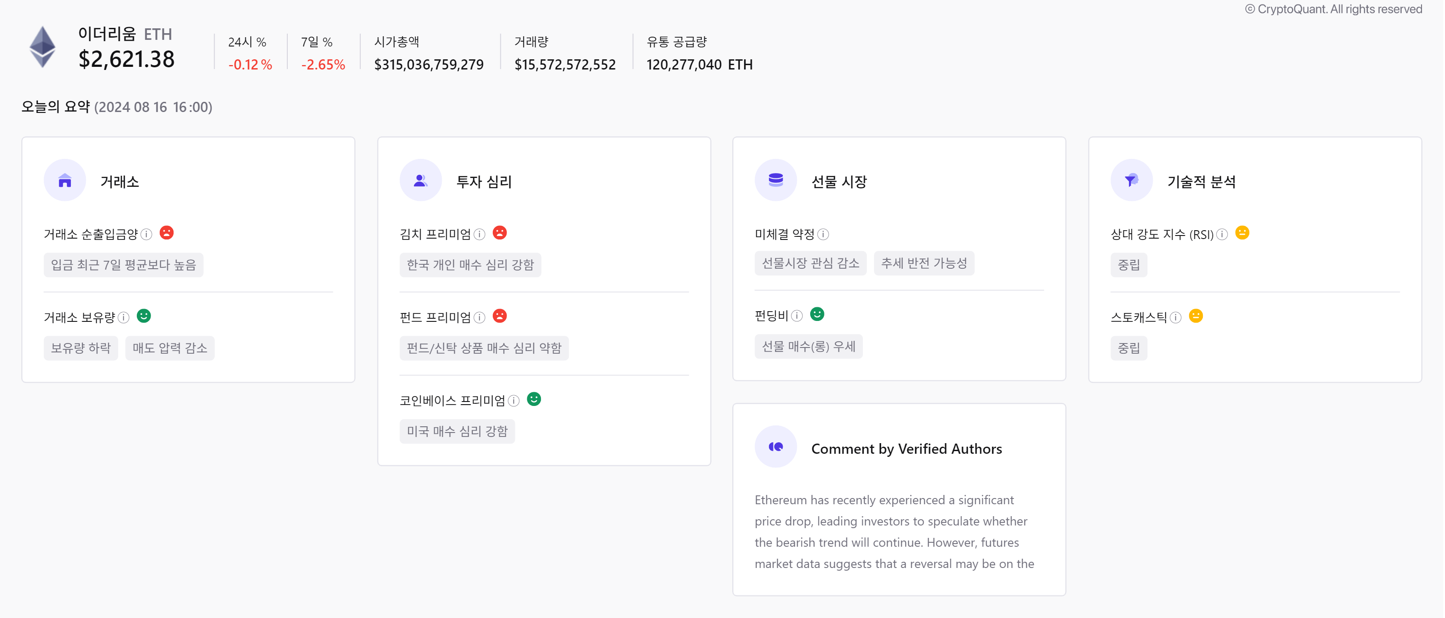Image resolution: width=1445 pixels, height=618 pixels.
Task: Open info icon next to 펀딩비
Action: (797, 316)
